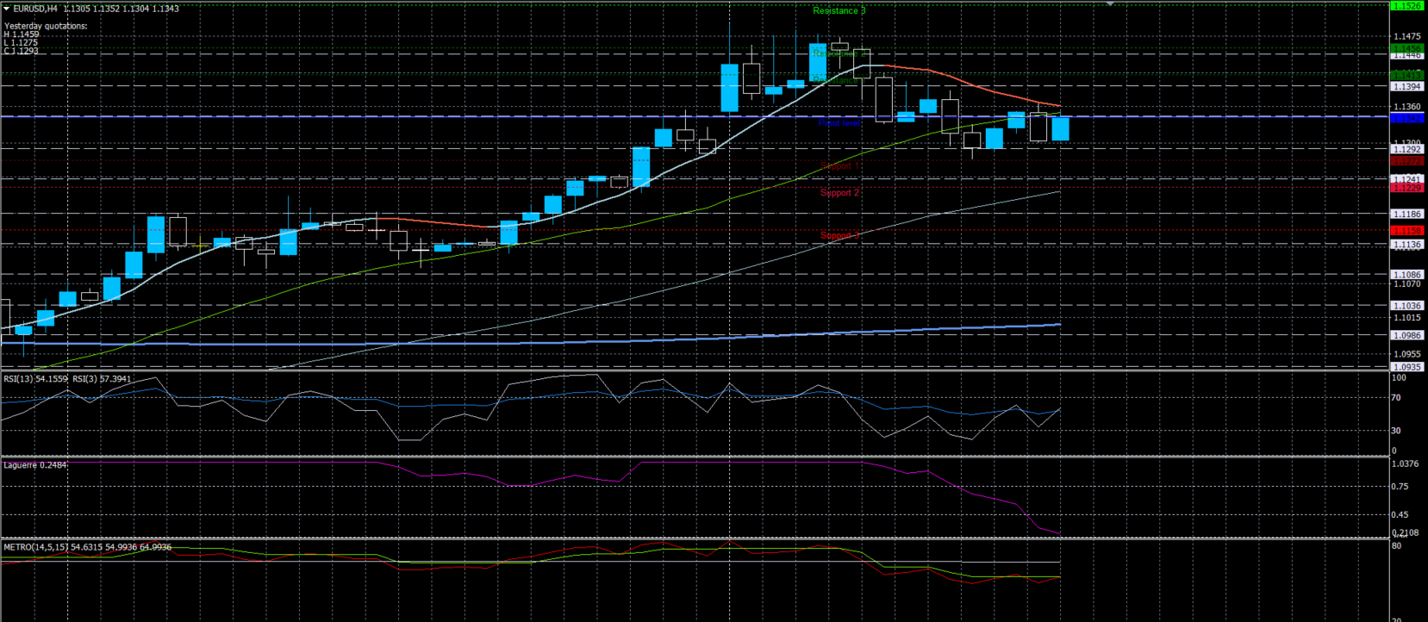Click the blue pivot price tag on the price axis
The height and width of the screenshot is (622, 1428).
pyautogui.click(x=1406, y=117)
